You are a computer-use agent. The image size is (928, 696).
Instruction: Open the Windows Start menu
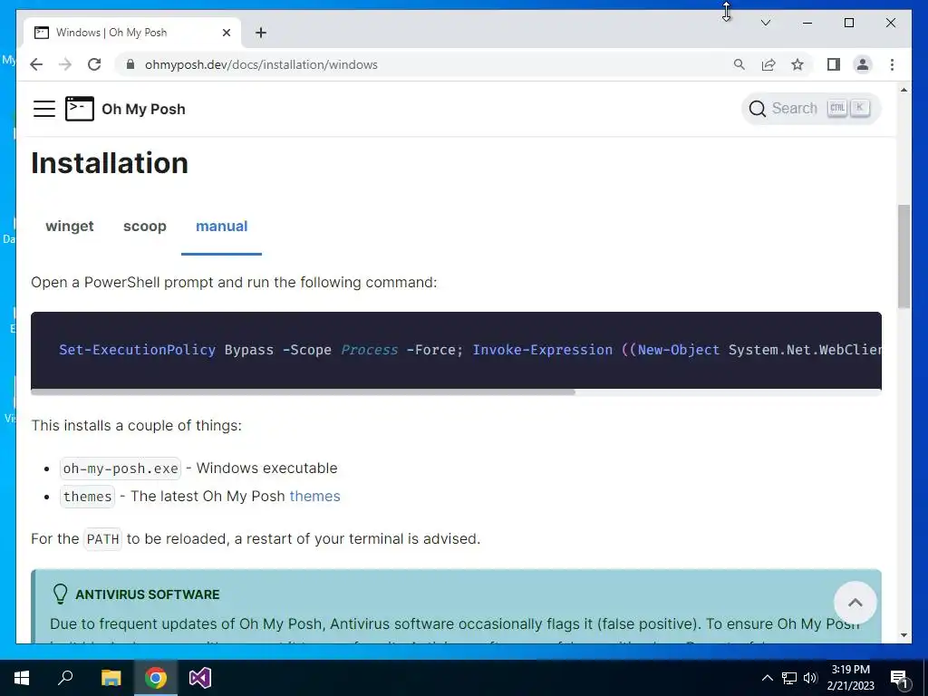(x=22, y=678)
